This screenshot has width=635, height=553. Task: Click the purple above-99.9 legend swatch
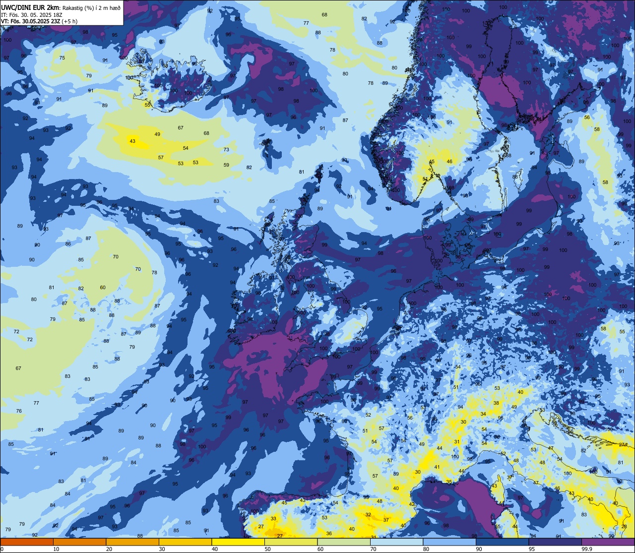(x=608, y=542)
